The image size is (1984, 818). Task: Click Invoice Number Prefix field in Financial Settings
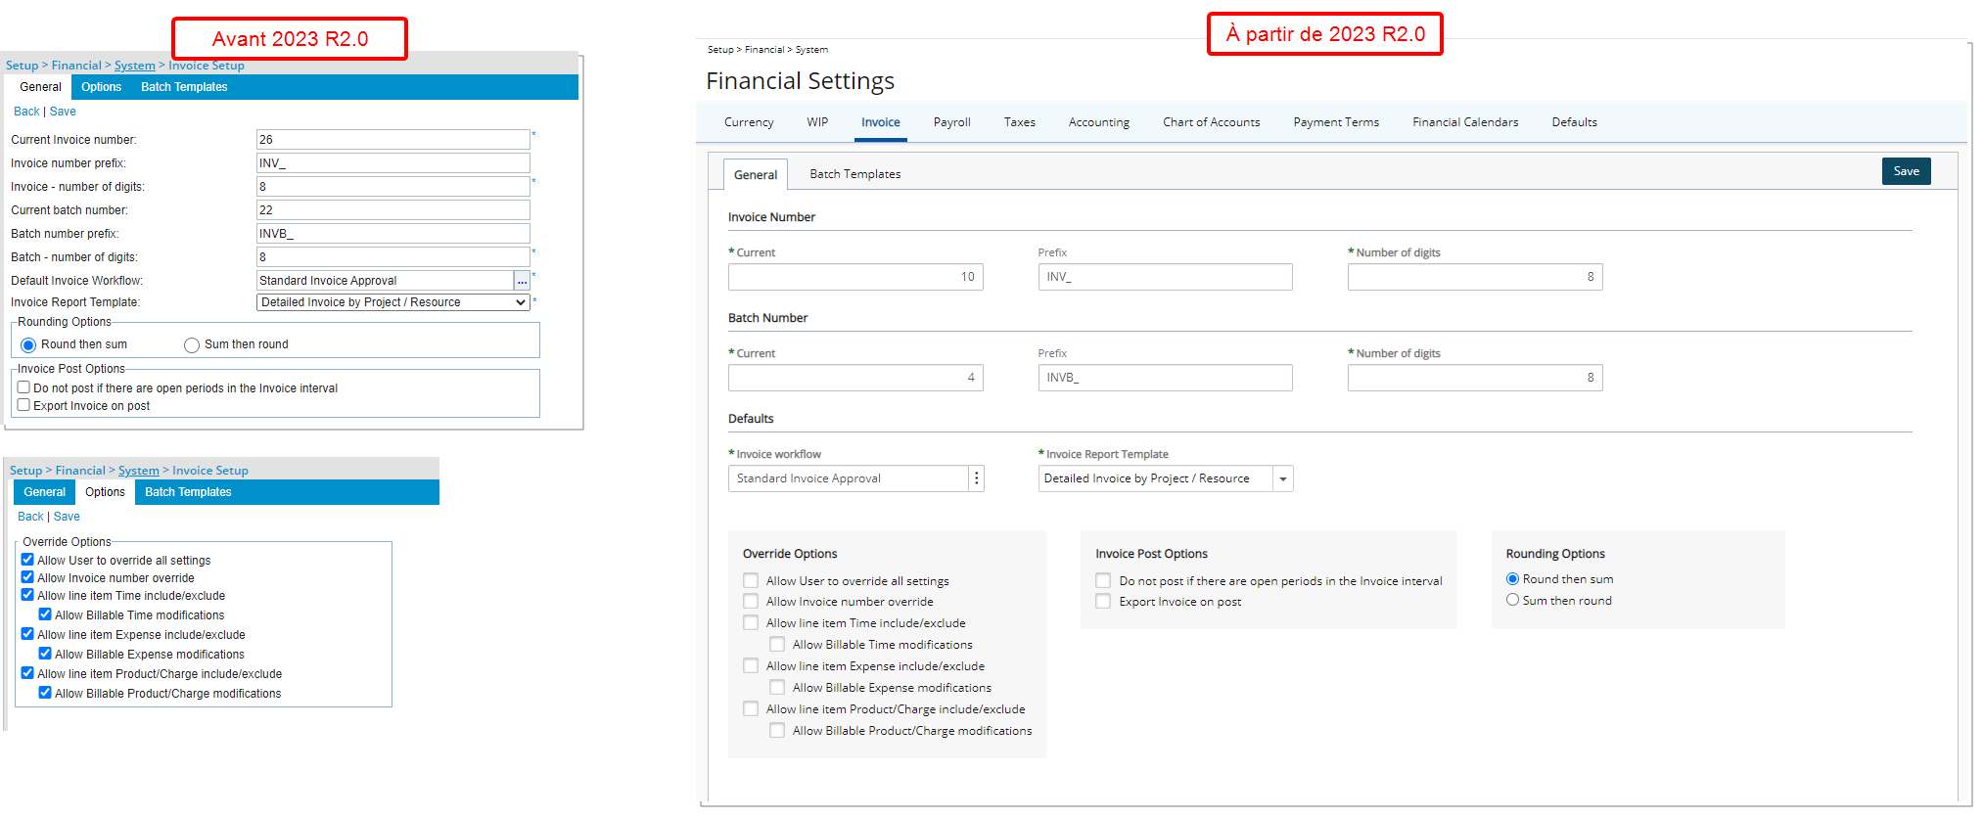coord(1165,277)
